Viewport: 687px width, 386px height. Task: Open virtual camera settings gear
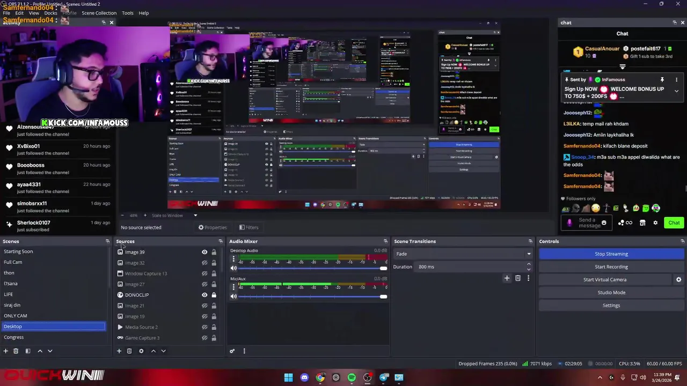tap(678, 279)
